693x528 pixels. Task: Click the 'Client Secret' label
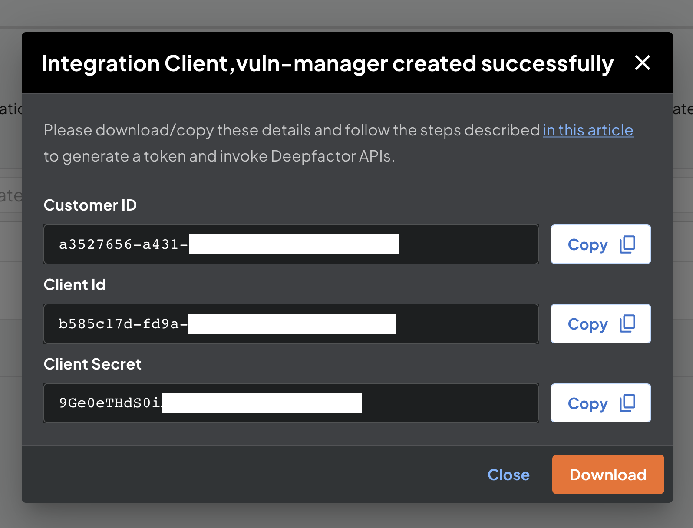(x=92, y=364)
